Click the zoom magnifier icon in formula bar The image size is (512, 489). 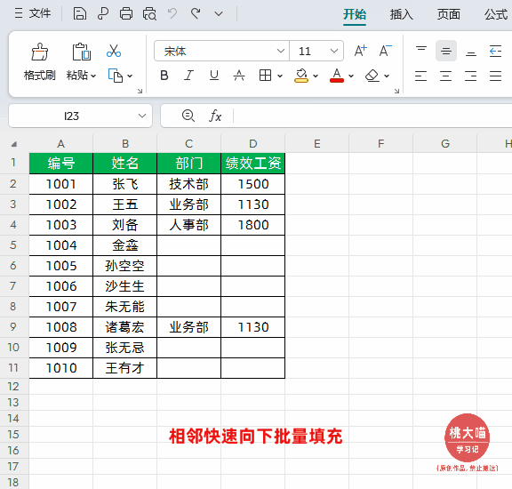tap(188, 116)
